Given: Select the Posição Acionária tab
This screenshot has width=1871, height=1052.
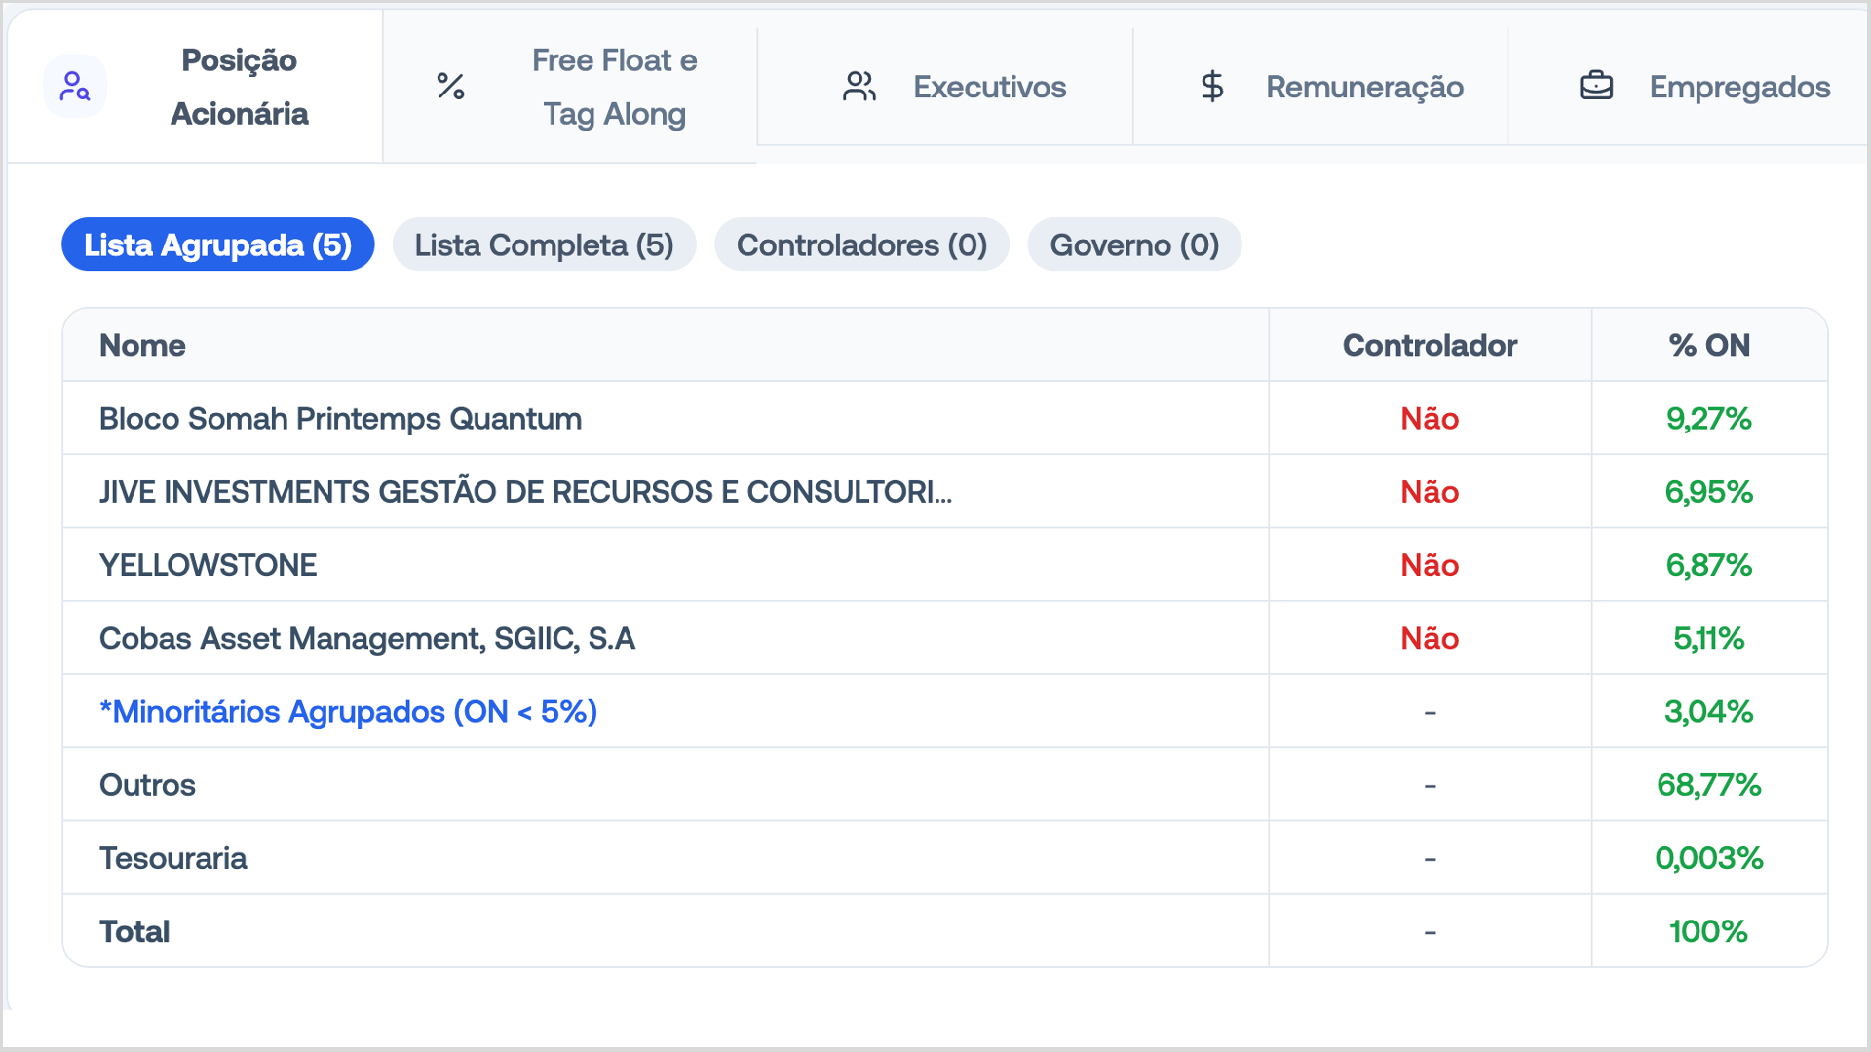Looking at the screenshot, I should point(195,87).
